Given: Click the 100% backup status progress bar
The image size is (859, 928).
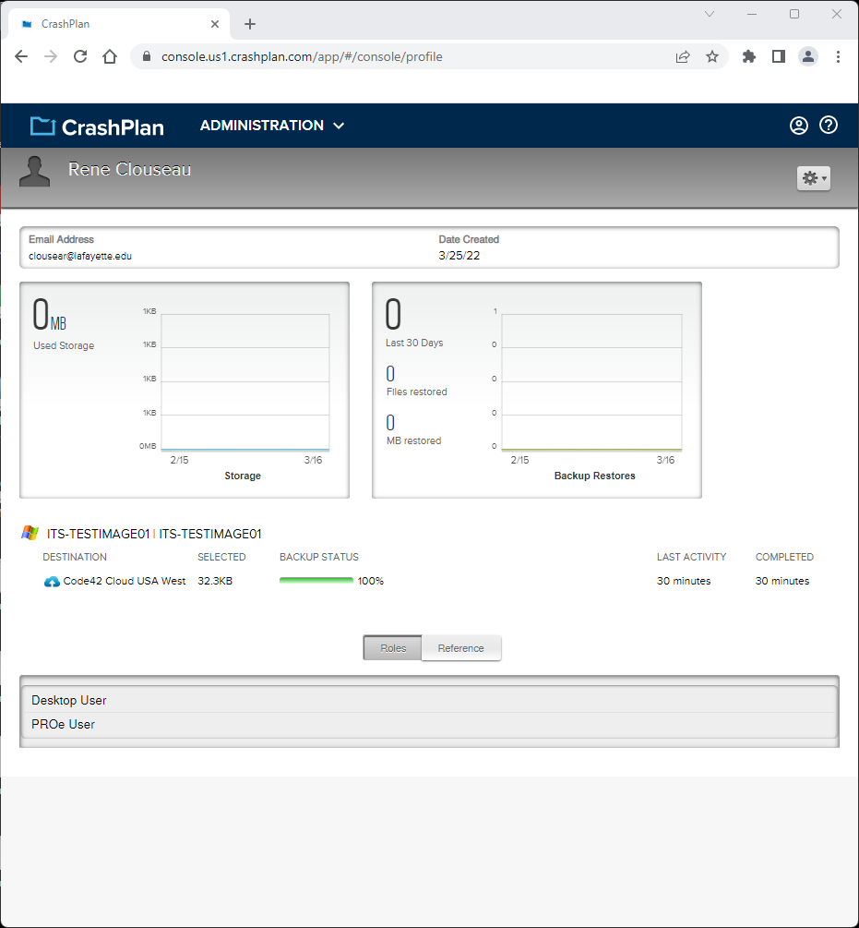Looking at the screenshot, I should (316, 581).
